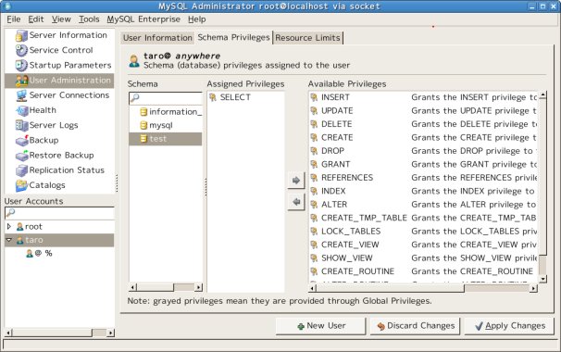Click the GRANT privilege icon
This screenshot has height=352, width=561.
click(x=314, y=164)
